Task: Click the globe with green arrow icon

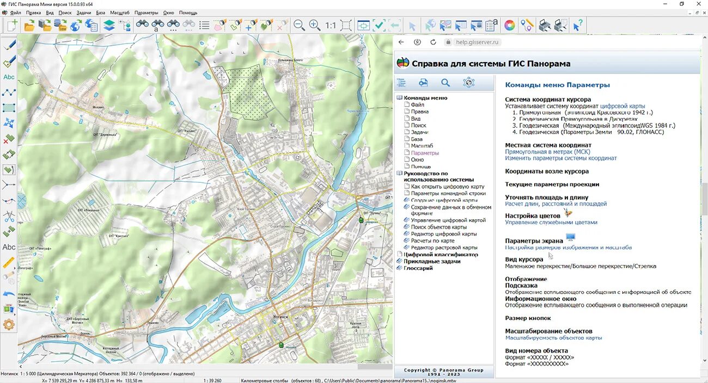Action: pyautogui.click(x=76, y=25)
